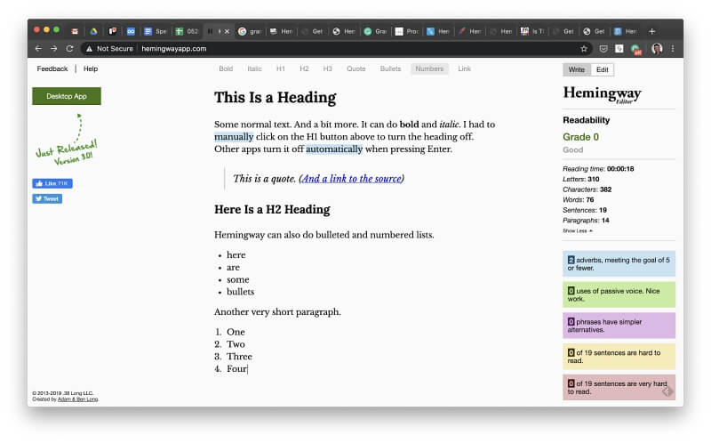
Task: Switch to the 'Is Ti' browser tab
Action: [532, 31]
